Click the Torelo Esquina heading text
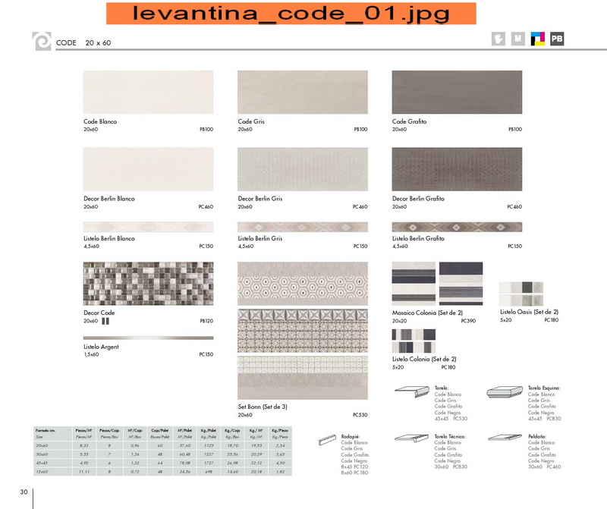The width and height of the screenshot is (607, 509). tap(544, 388)
